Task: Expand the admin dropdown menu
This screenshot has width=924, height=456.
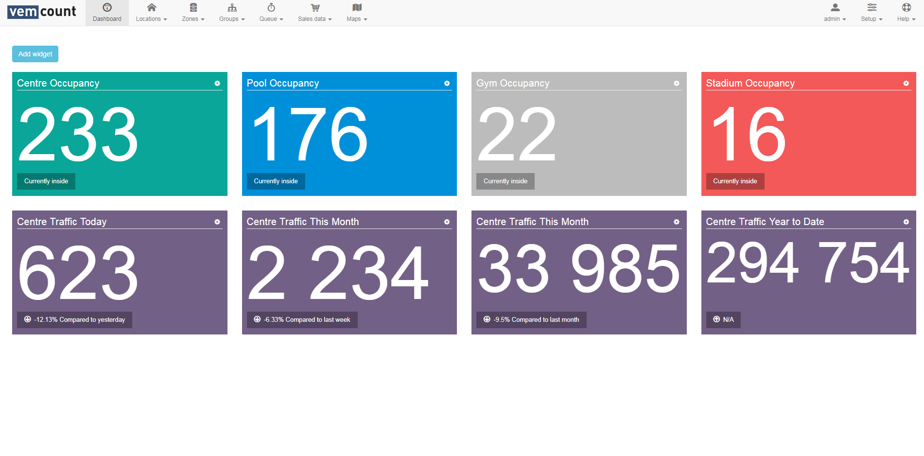Action: point(835,19)
